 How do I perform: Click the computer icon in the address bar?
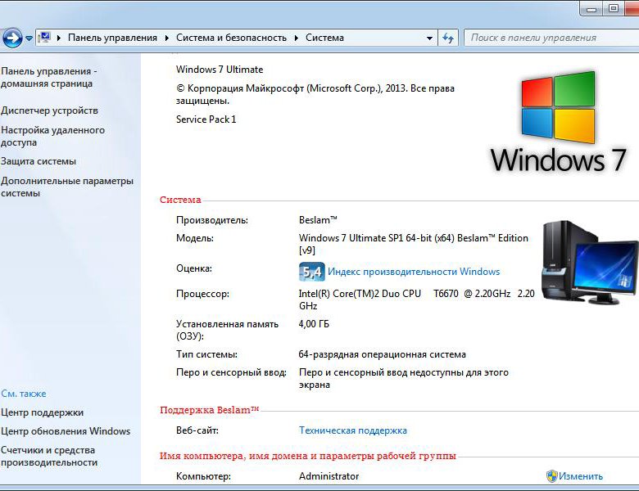tap(45, 38)
